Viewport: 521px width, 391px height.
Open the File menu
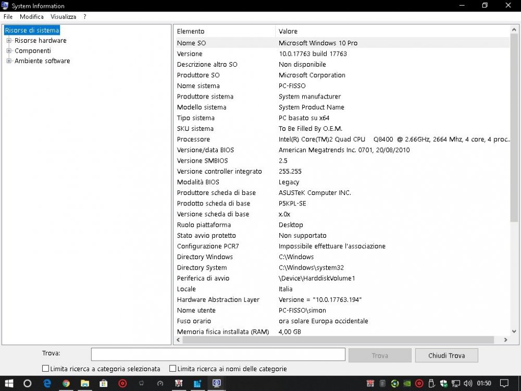8,17
